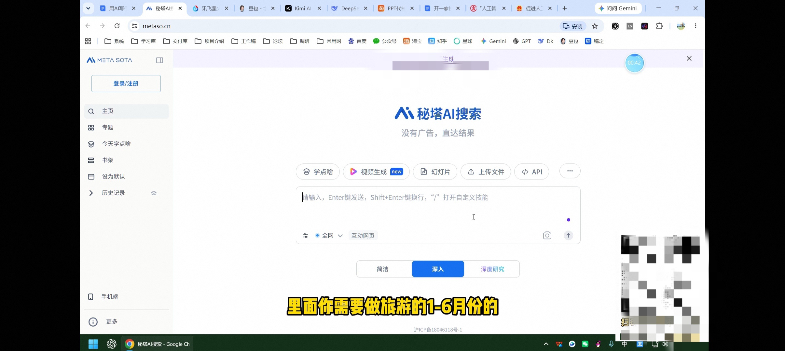The image size is (785, 351).
Task: Bookmark this page with the star icon
Action: (x=595, y=26)
